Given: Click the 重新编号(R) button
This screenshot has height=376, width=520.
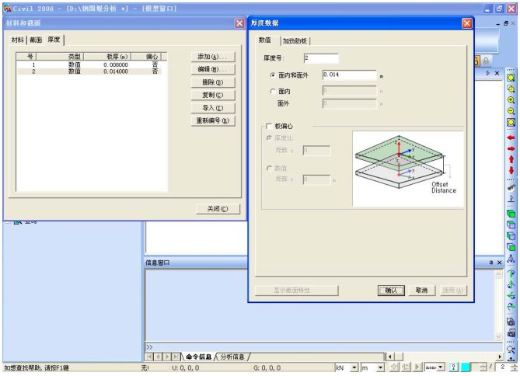Looking at the screenshot, I should (x=212, y=120).
